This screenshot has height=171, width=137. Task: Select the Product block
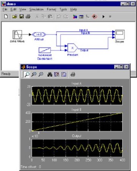(73, 48)
